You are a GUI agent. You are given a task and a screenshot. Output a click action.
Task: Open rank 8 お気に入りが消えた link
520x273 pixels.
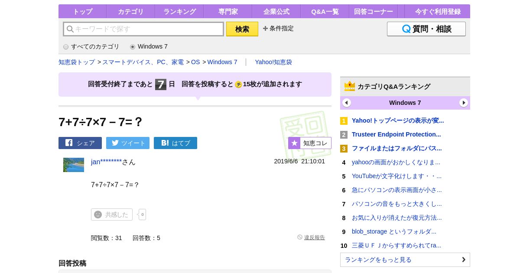(397, 218)
